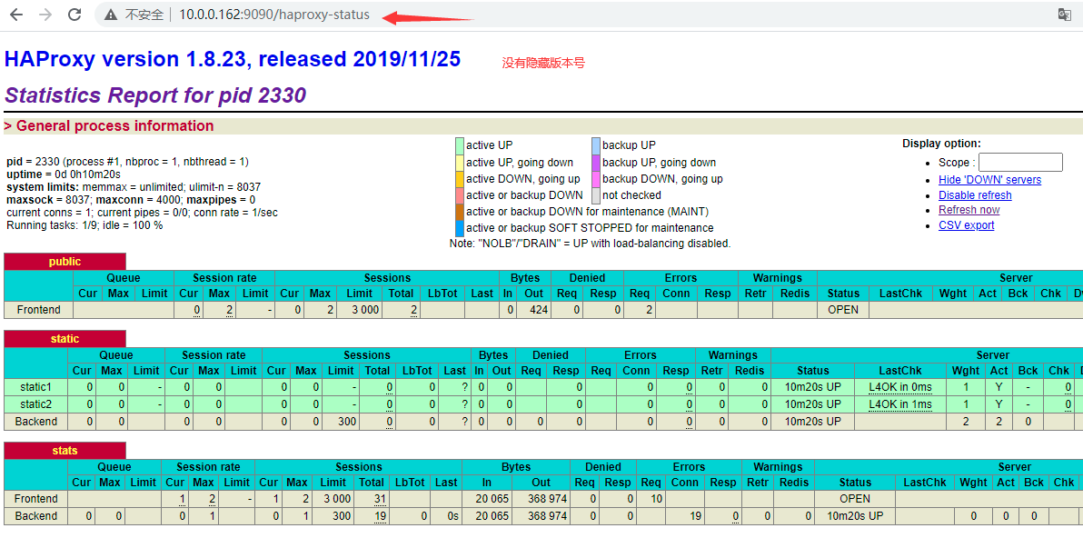Select the not checked legend swatch

pos(595,195)
